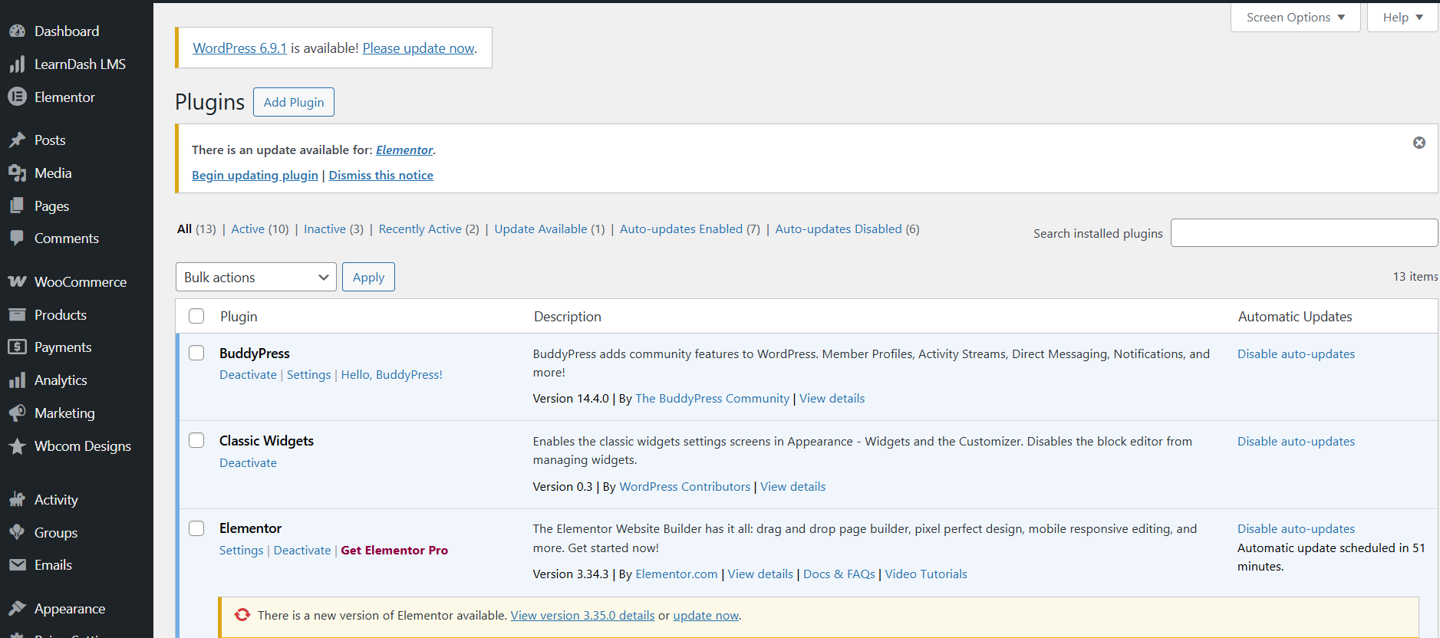Click Dismiss this notice link
Viewport: 1440px width, 638px height.
(381, 175)
